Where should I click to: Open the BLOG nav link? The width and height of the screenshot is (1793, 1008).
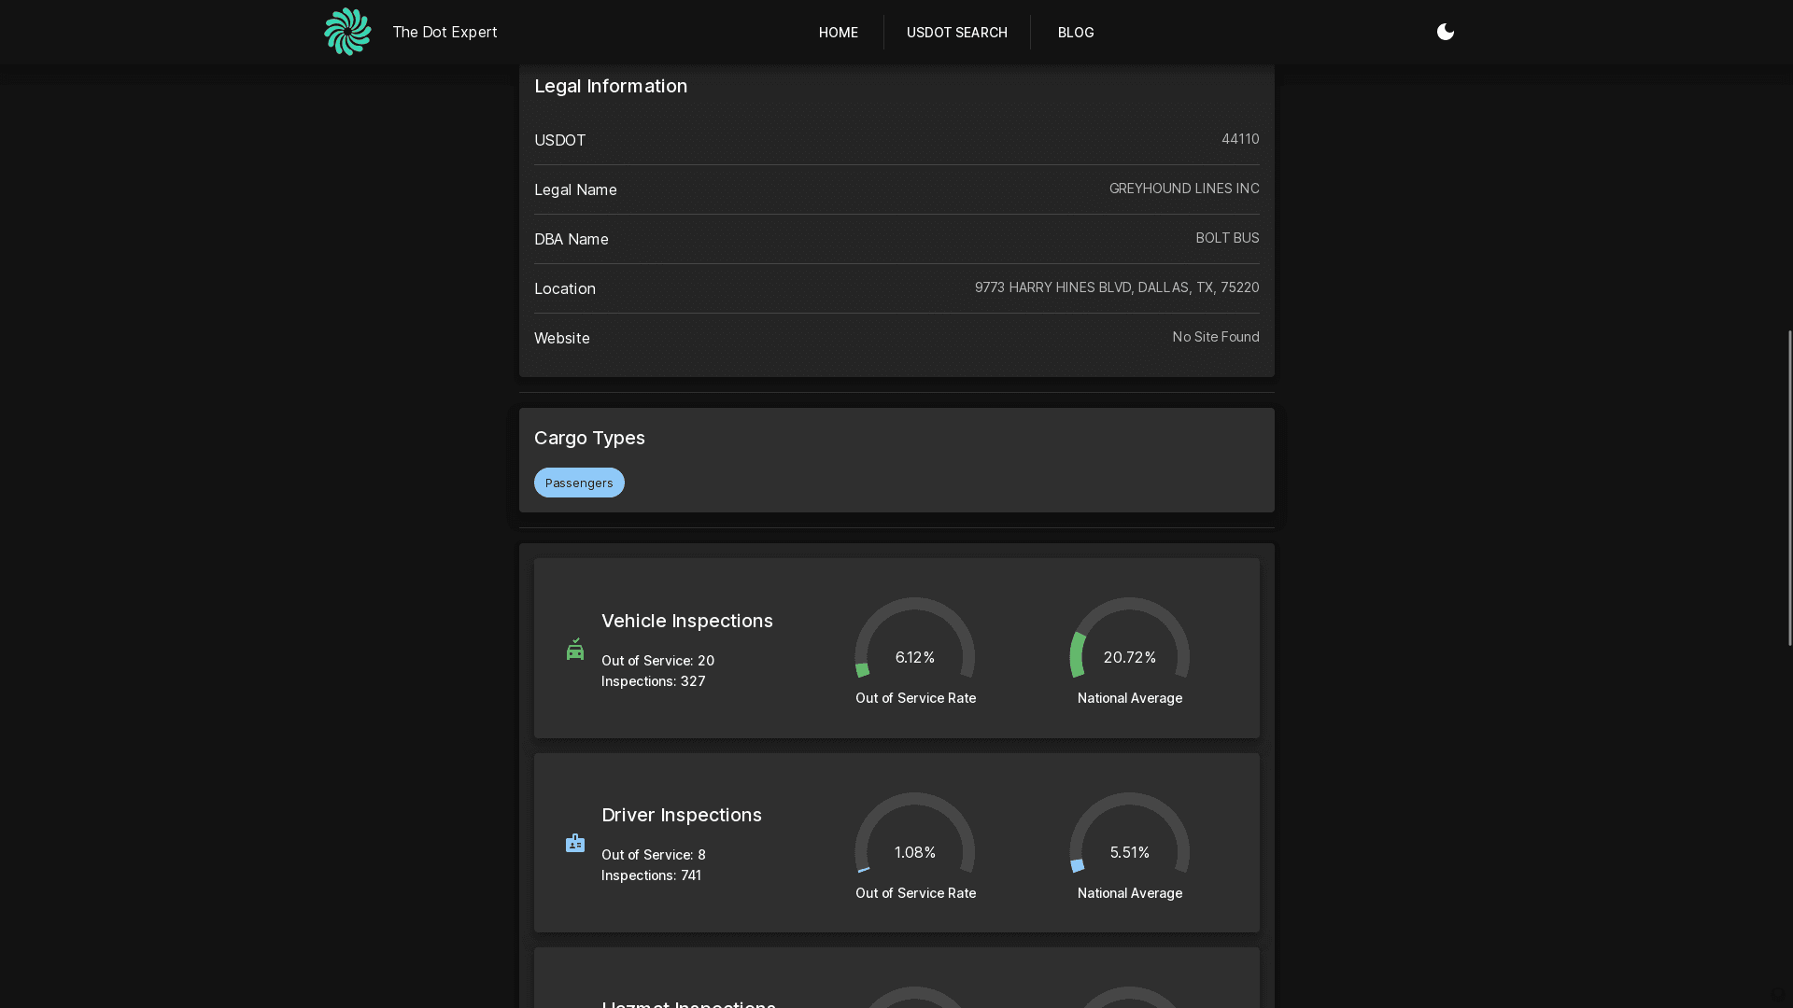click(x=1075, y=33)
